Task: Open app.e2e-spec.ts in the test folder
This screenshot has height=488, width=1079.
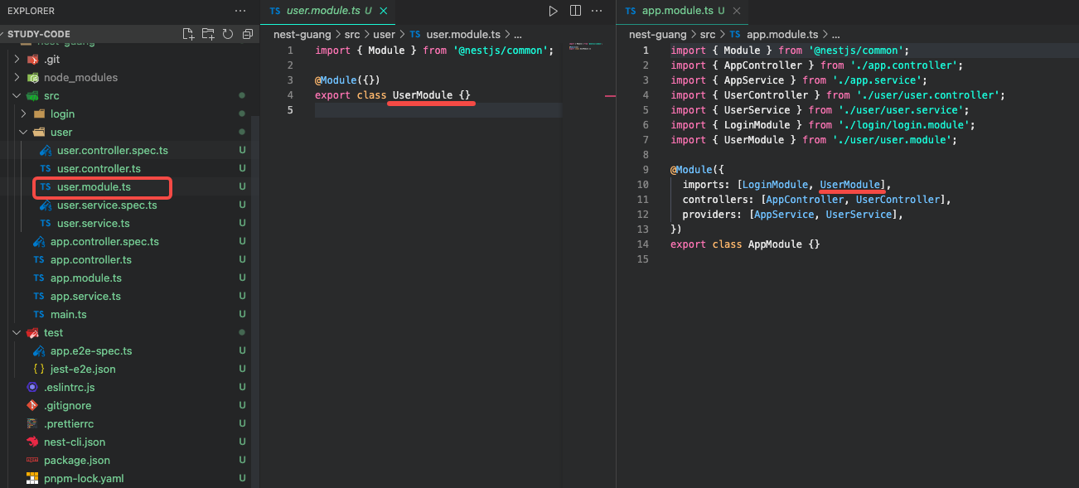Action: tap(129, 351)
